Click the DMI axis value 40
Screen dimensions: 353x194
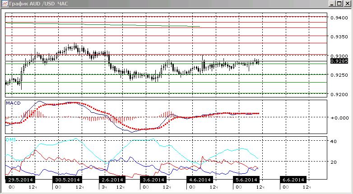tap(334, 141)
